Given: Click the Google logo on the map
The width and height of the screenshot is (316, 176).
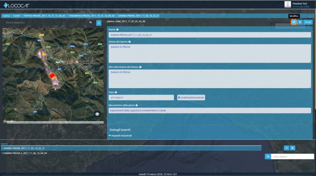Looking at the screenshot, I should (x=8, y=121).
